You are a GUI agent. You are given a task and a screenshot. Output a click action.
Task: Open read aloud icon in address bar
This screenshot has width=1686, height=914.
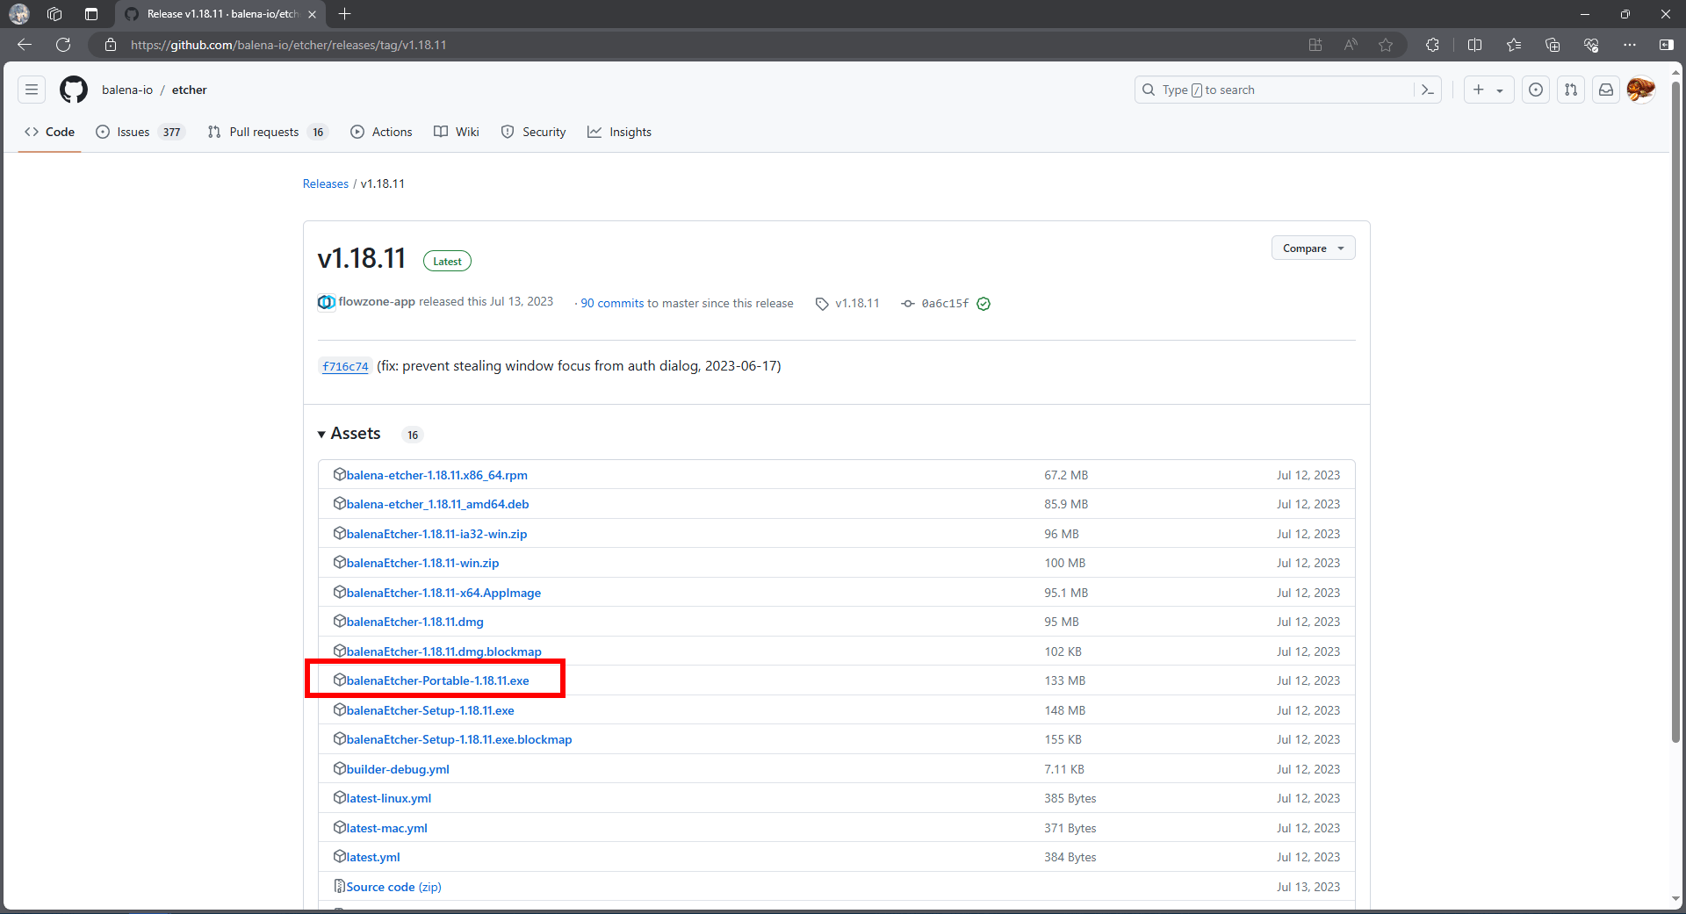[1351, 45]
